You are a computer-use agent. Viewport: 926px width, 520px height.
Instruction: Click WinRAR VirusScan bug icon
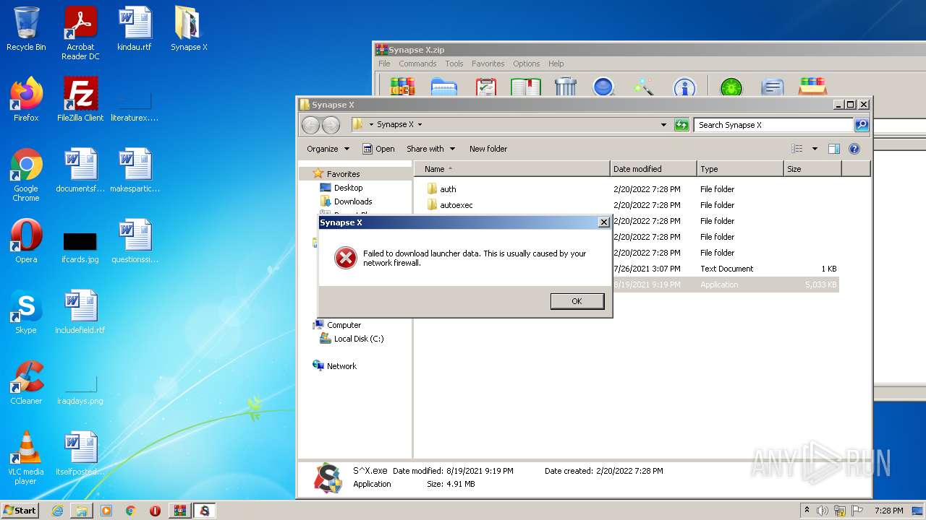click(x=731, y=87)
